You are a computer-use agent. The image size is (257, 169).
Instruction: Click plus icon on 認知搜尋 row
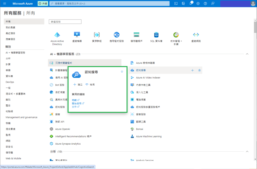(192, 70)
